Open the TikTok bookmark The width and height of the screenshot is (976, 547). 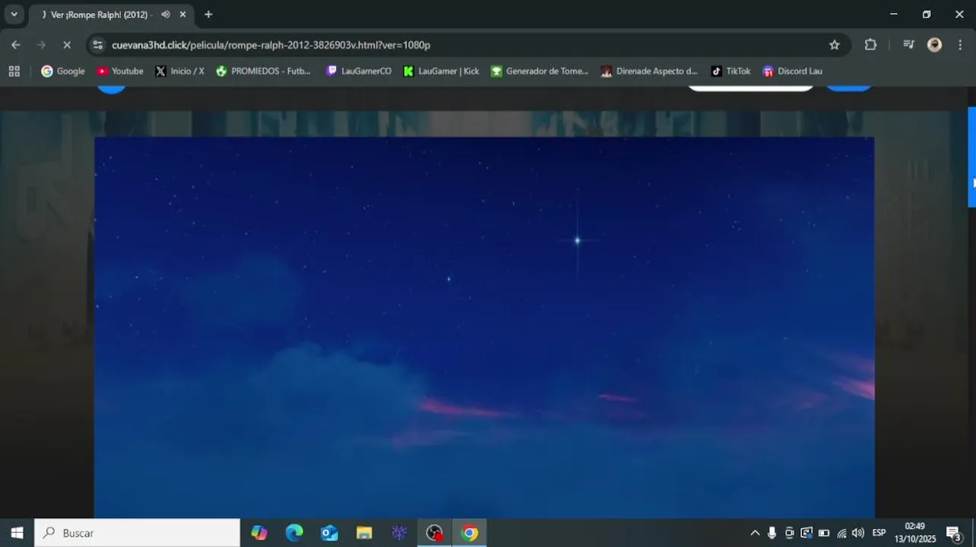731,71
